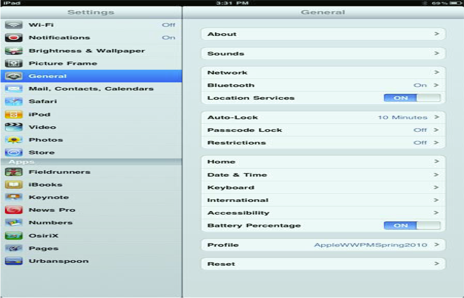Tap the battery icon in status bar

point(456,3)
